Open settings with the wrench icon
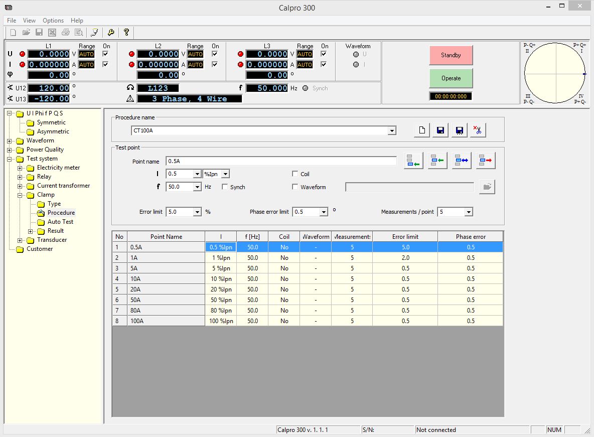Screen dimensions: 594x437 (111, 33)
